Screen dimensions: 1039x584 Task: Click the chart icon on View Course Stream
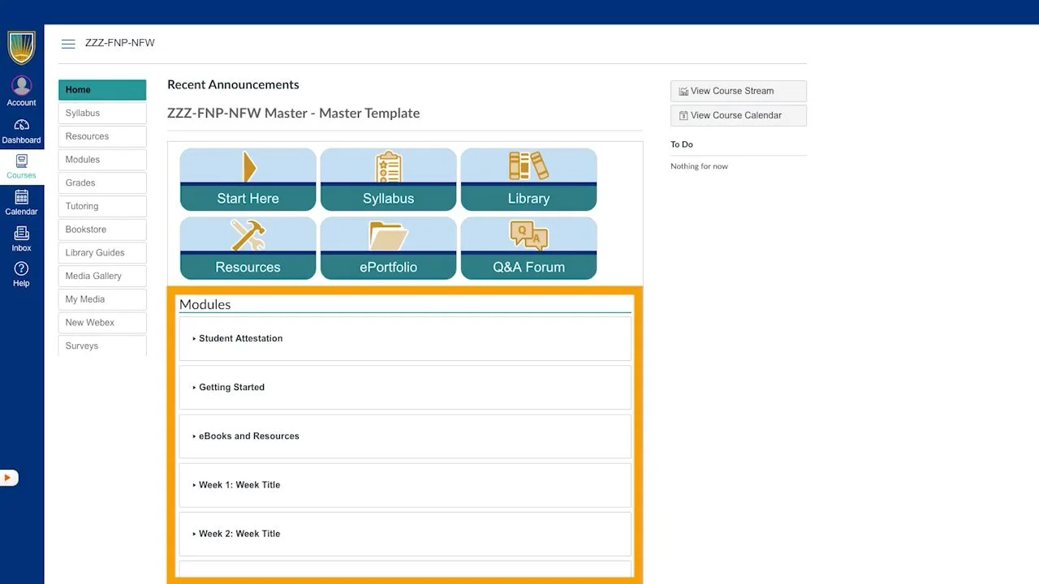(x=683, y=92)
